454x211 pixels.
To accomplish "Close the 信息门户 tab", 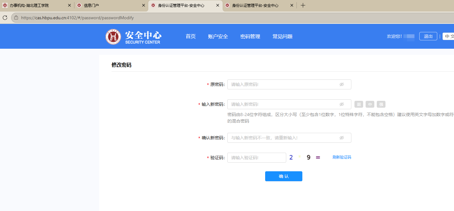I will 144,5.
